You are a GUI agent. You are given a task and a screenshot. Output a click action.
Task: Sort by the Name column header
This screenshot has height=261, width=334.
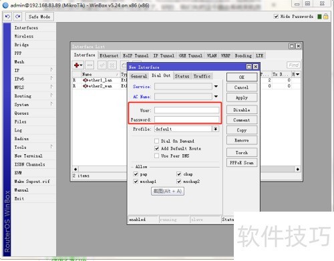[100, 74]
